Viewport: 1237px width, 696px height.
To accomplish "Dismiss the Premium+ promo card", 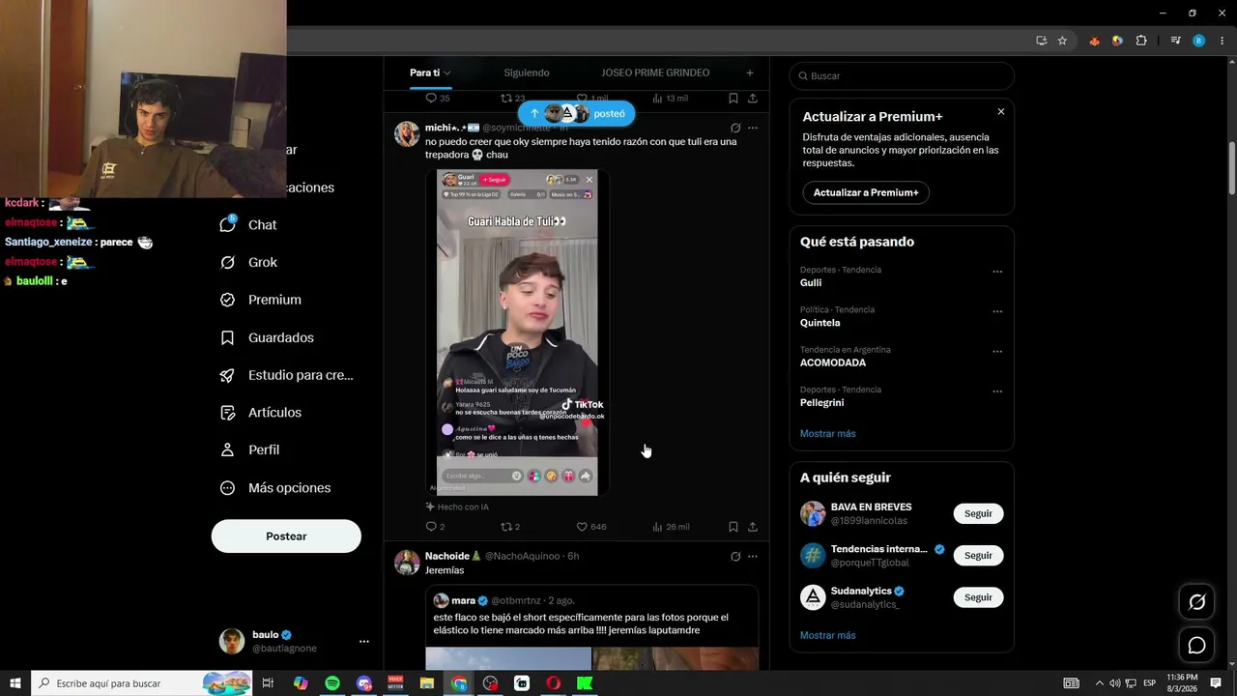I will coord(1001,112).
